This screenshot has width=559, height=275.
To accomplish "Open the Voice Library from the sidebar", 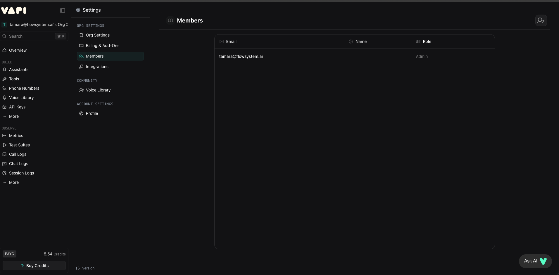I will 21,97.
